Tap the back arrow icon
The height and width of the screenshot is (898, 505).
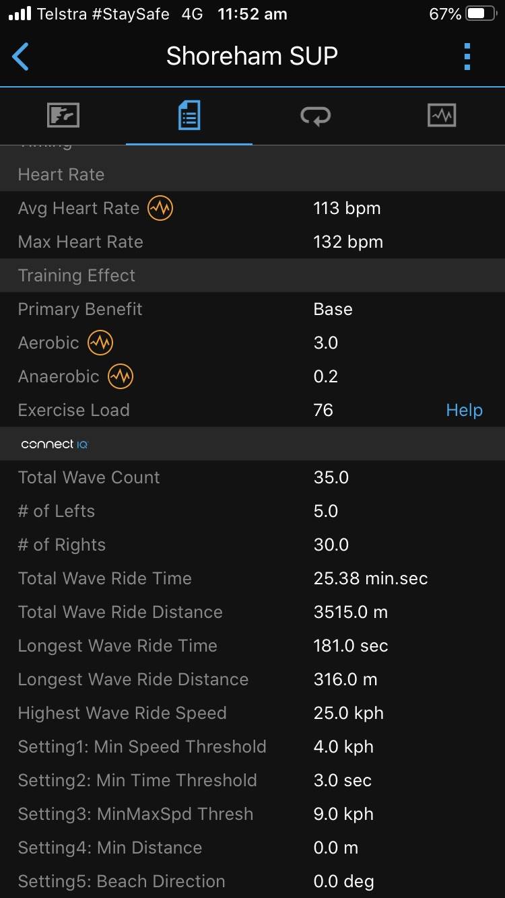(x=21, y=57)
